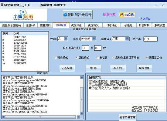Select message 空间很漂这喔!记的回访喔
Screen dimensions: 167x121
pos(108,82)
